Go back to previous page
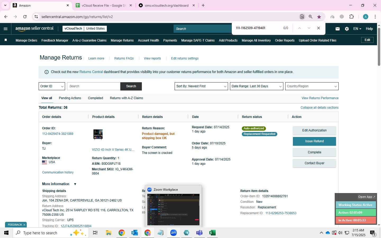Image resolution: width=381 pixels, height=238 pixels. tap(6, 17)
